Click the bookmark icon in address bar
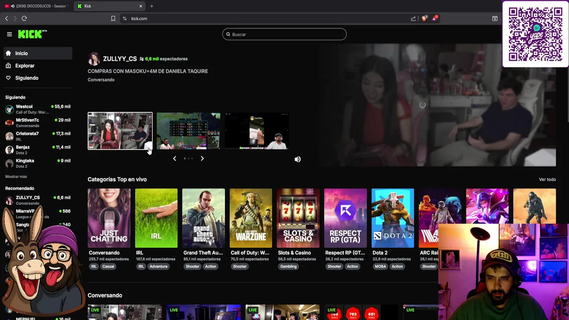The height and width of the screenshot is (320, 569). click(x=113, y=19)
